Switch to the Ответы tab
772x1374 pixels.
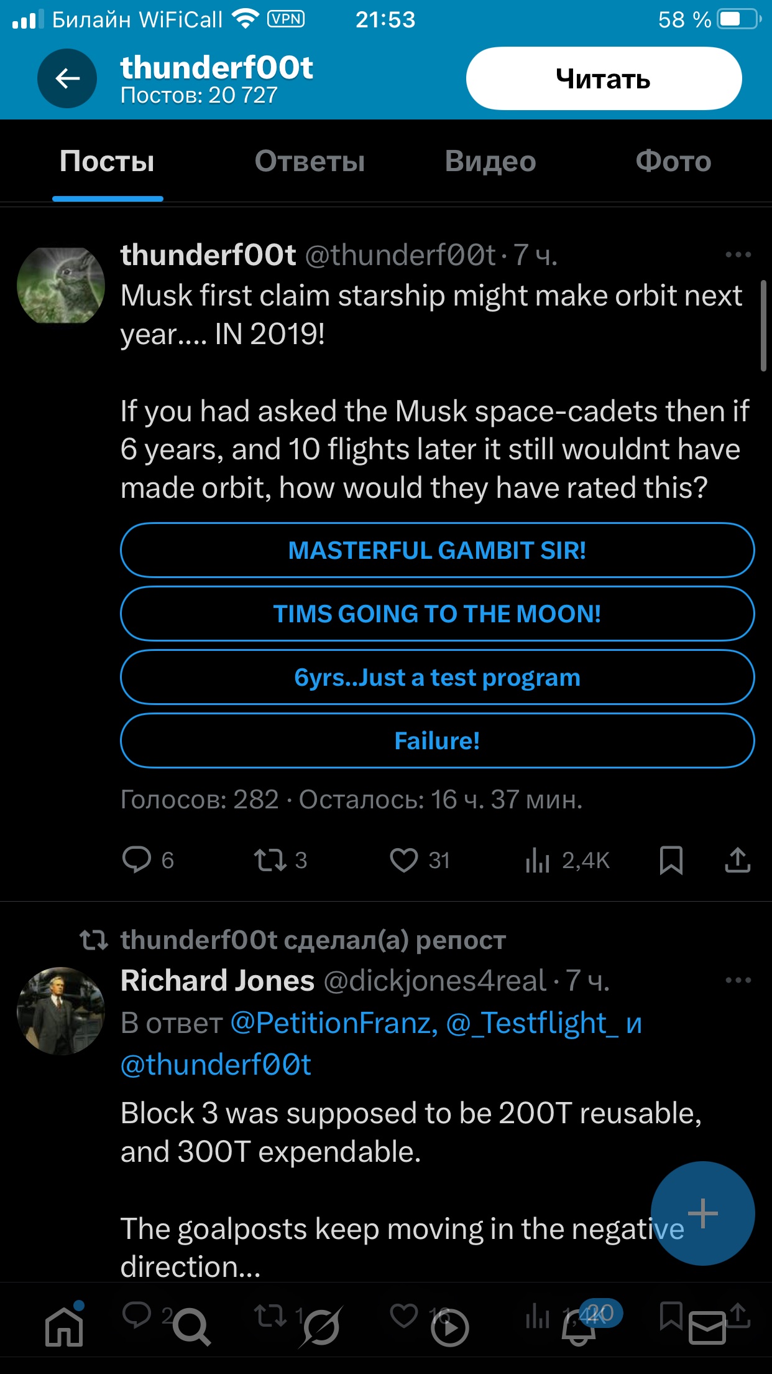(x=310, y=162)
